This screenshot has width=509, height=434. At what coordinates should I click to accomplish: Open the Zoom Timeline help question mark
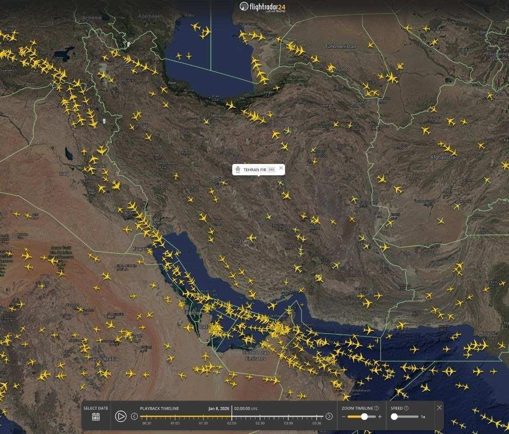pyautogui.click(x=377, y=408)
